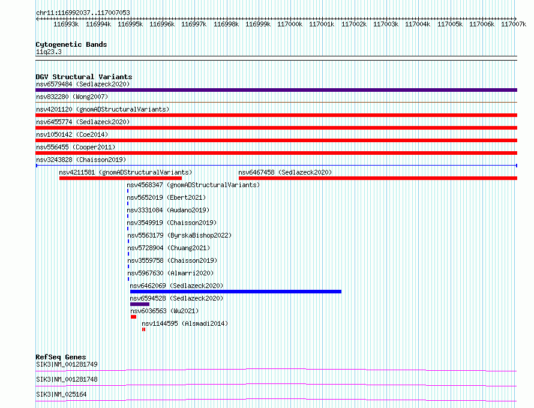Click the nsv4201120 (gnomADStructuralVariants) label
This screenshot has height=408, width=534.
[x=103, y=109]
